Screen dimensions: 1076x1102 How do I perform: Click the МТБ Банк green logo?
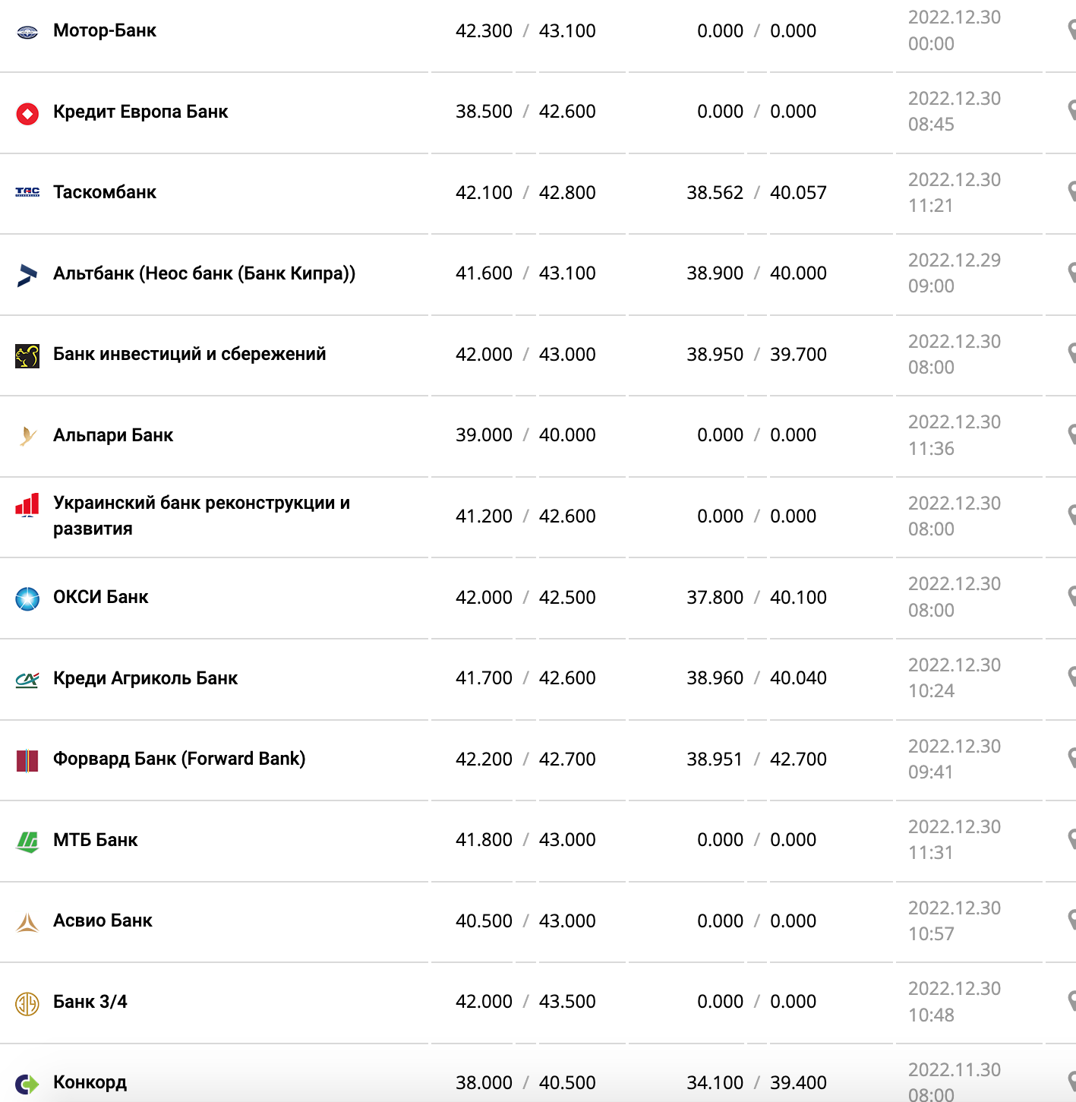[x=27, y=841]
